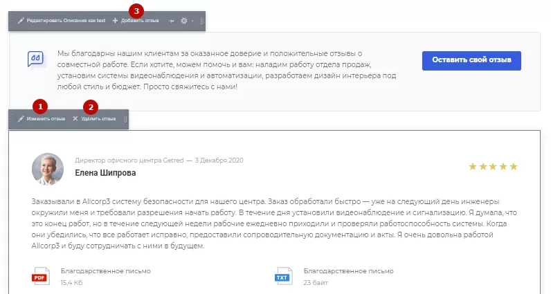Open the gear settings icon in toolbar
Viewport: 551px width, 294px height.
click(184, 21)
